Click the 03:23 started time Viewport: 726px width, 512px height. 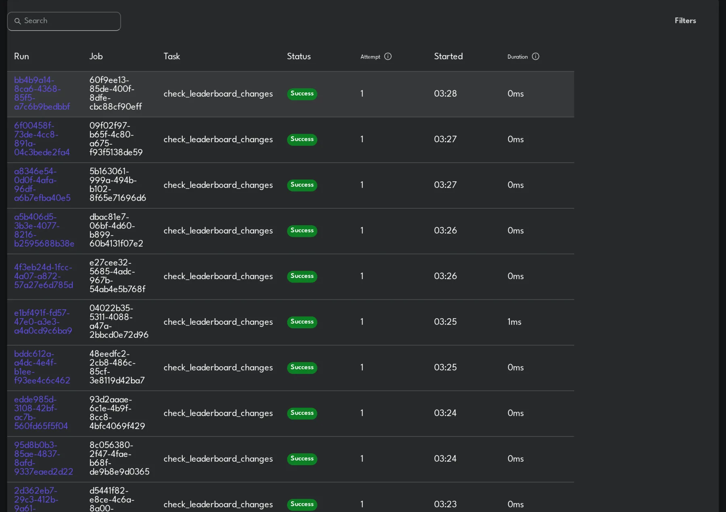445,504
